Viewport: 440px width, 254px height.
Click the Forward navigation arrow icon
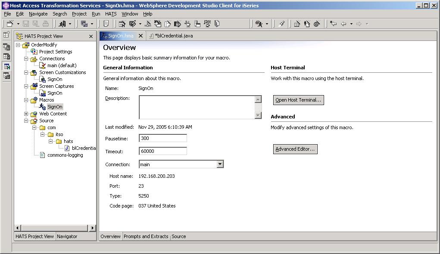point(359,24)
